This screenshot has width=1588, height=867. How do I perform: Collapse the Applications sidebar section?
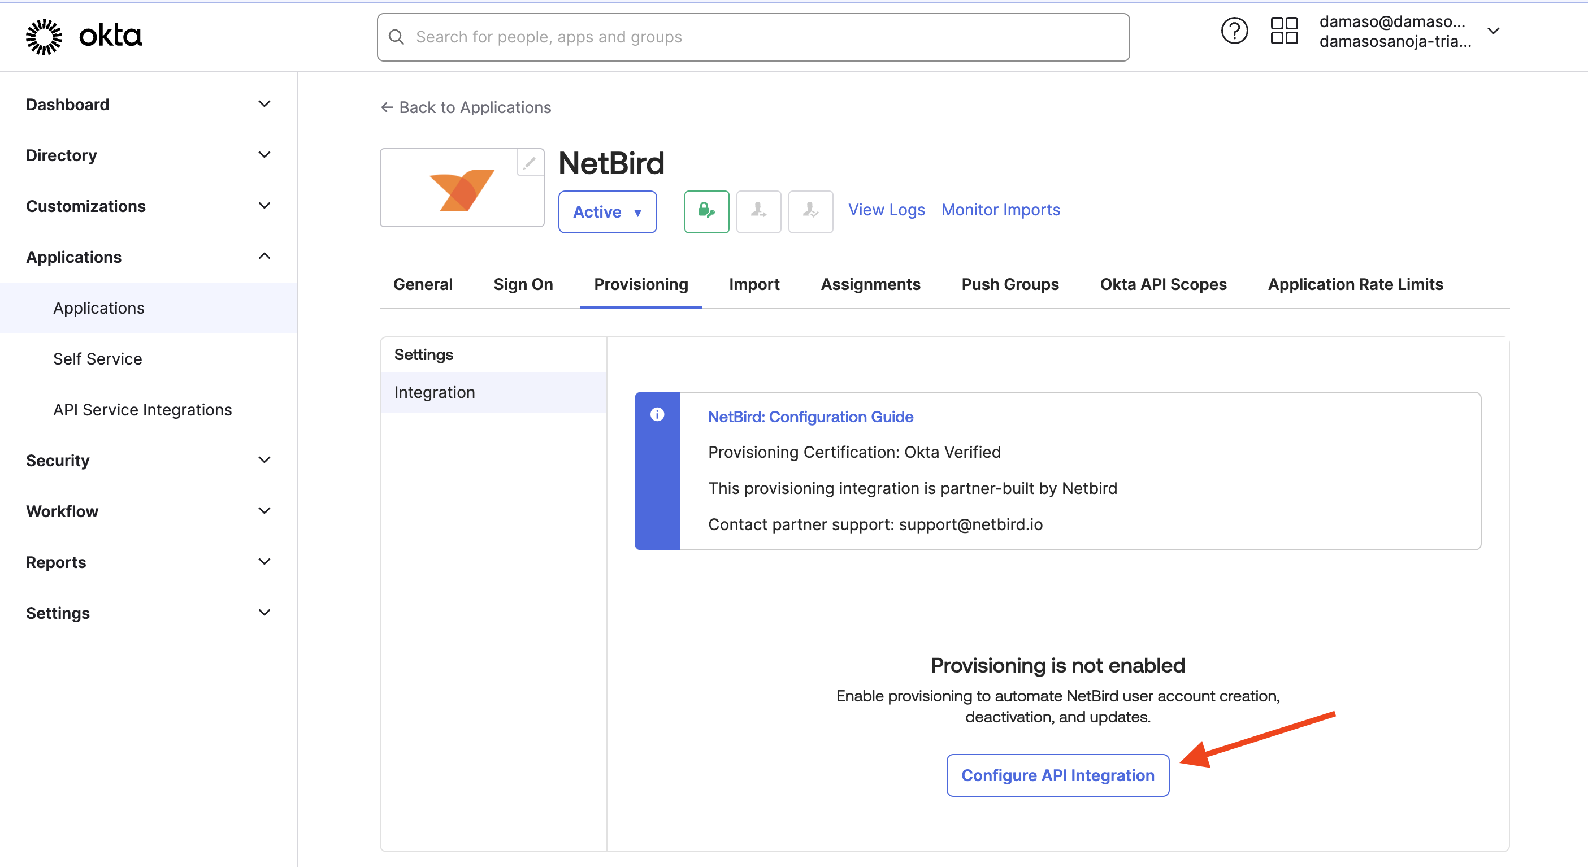point(264,256)
